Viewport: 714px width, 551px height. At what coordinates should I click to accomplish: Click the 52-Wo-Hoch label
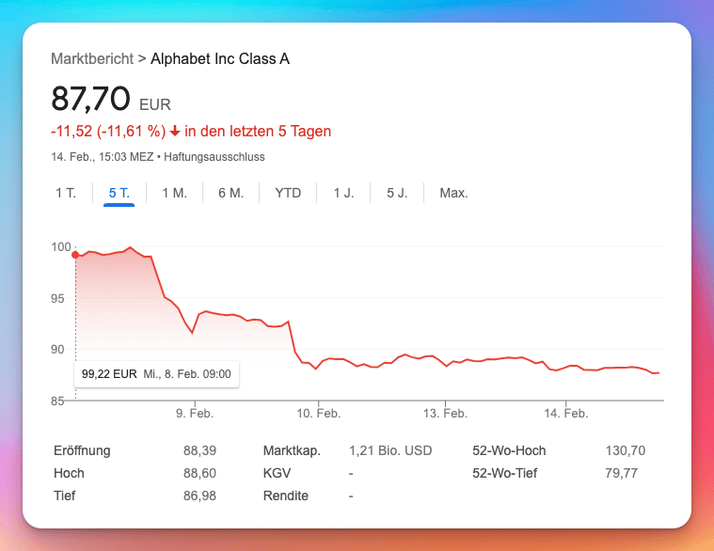[509, 450]
